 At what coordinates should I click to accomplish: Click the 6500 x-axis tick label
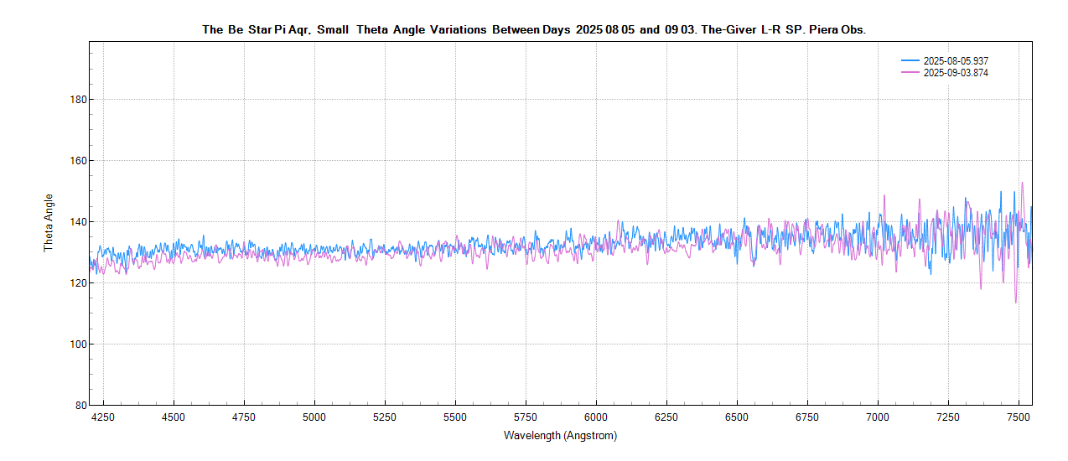pos(737,417)
